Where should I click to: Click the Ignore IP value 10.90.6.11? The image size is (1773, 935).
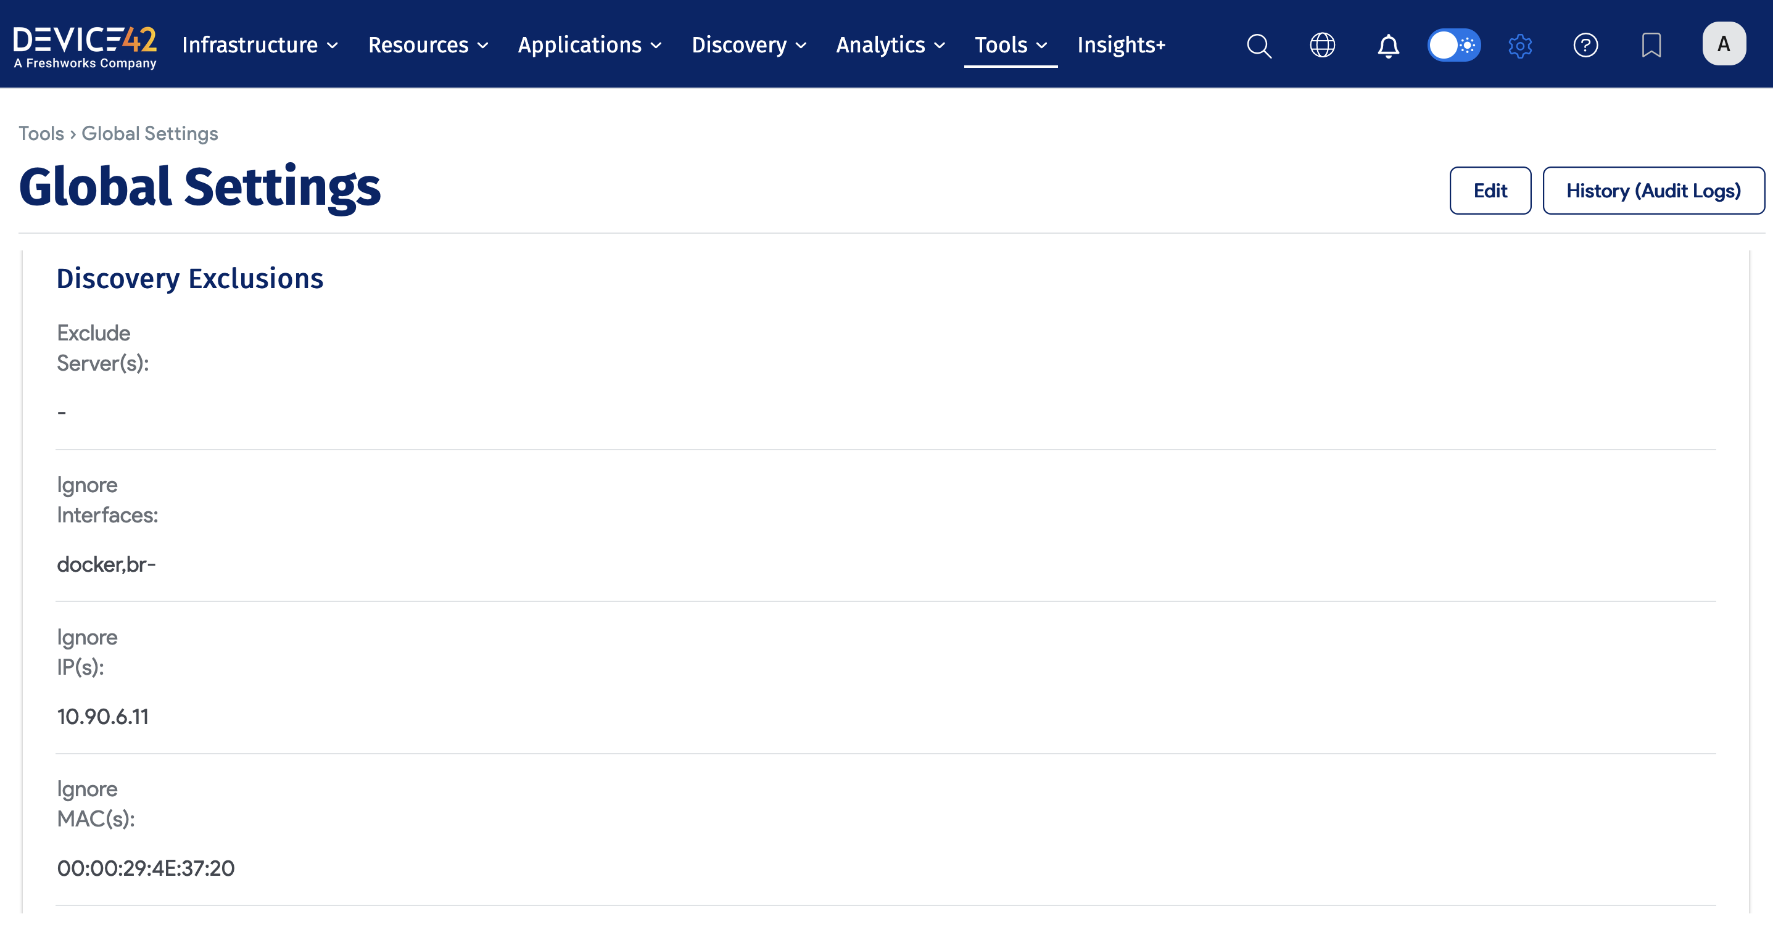(102, 716)
